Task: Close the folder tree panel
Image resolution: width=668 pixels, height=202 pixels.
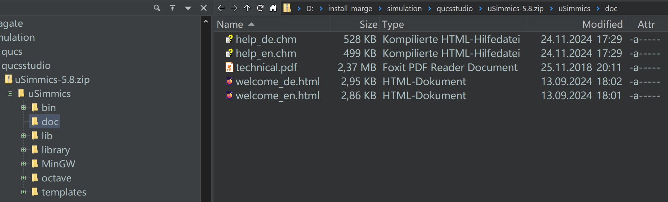Action: pyautogui.click(x=204, y=8)
